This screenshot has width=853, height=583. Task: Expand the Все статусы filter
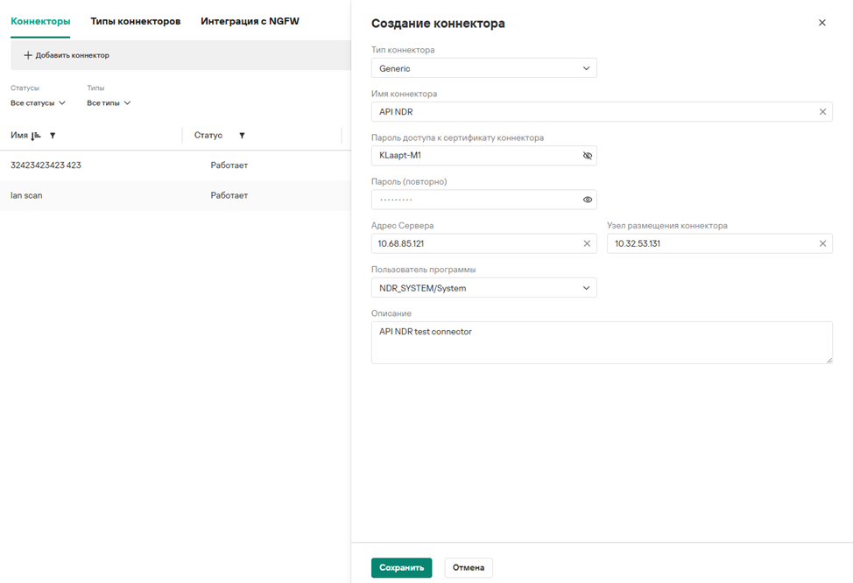tap(39, 103)
